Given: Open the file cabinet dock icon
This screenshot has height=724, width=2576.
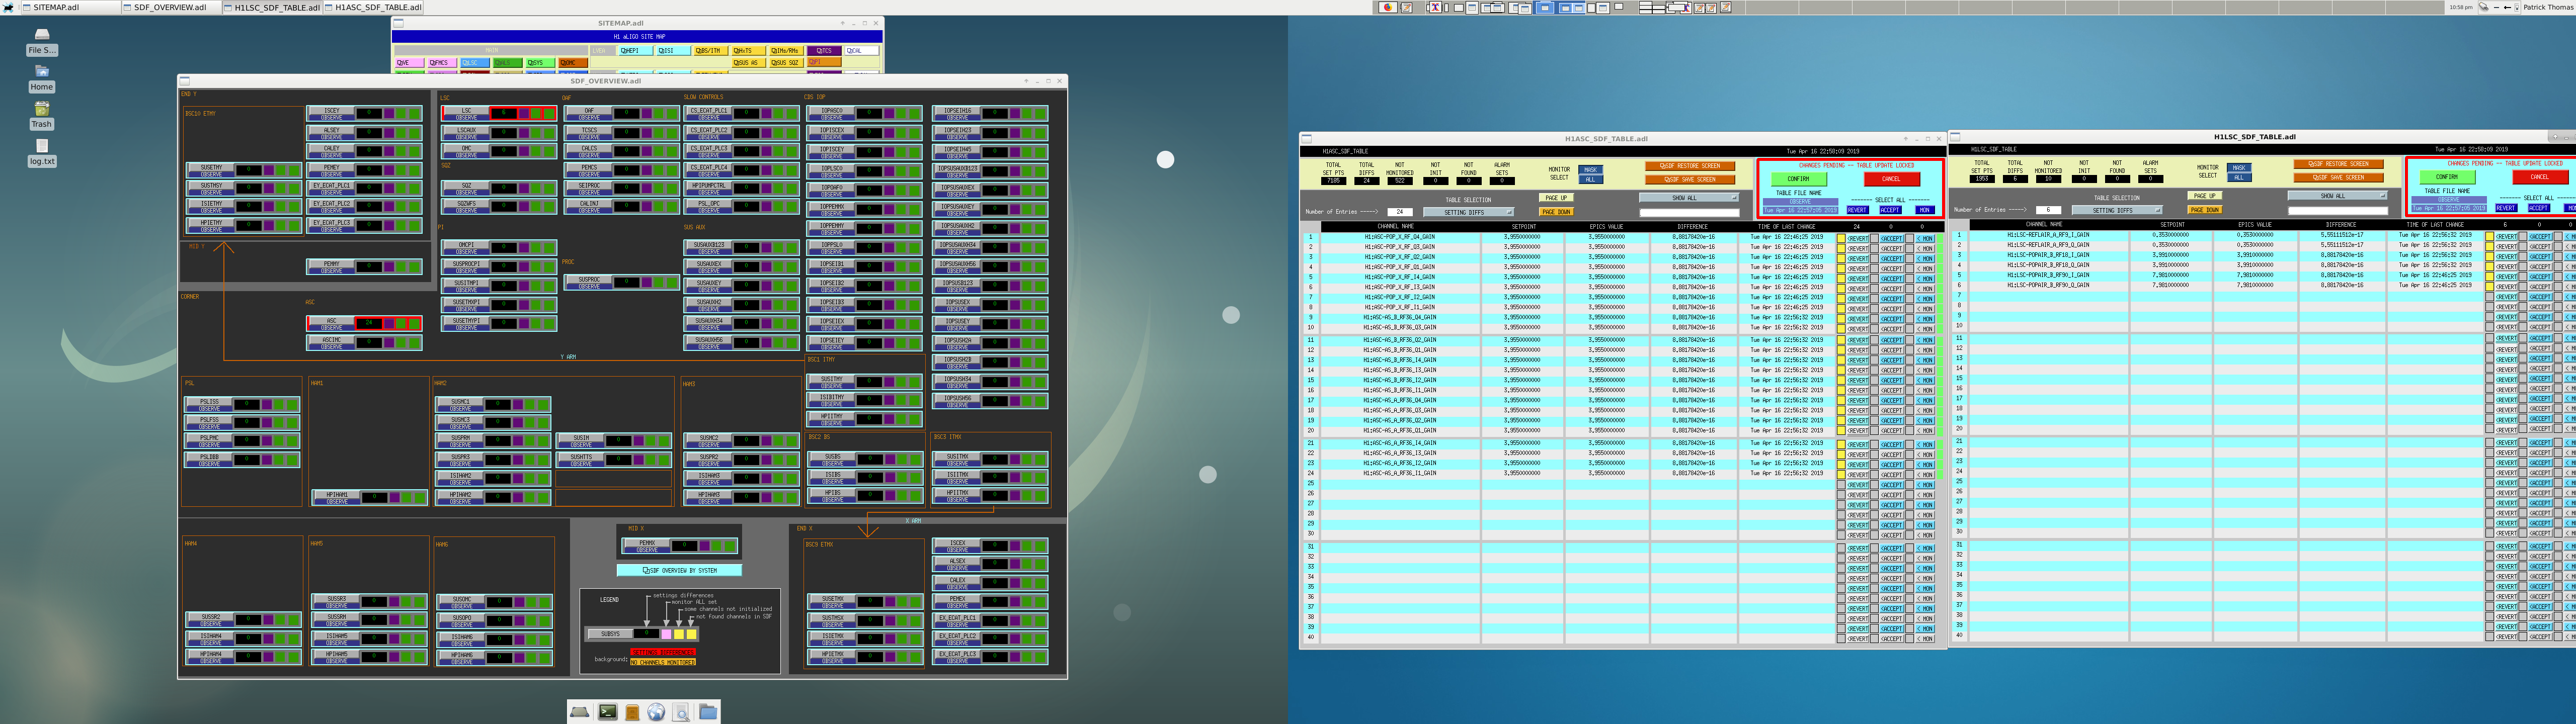Looking at the screenshot, I should point(632,711).
